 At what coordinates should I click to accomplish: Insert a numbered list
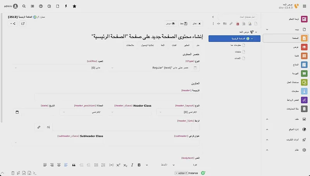103,165
